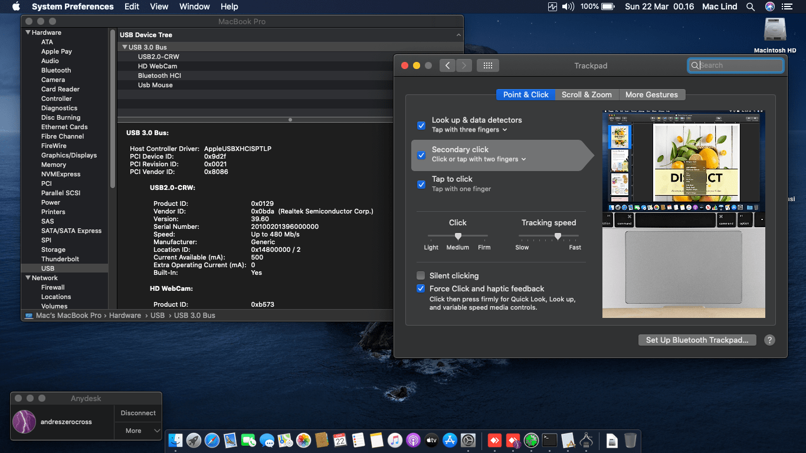Go back in Trackpad preferences
The image size is (806, 453).
point(448,65)
